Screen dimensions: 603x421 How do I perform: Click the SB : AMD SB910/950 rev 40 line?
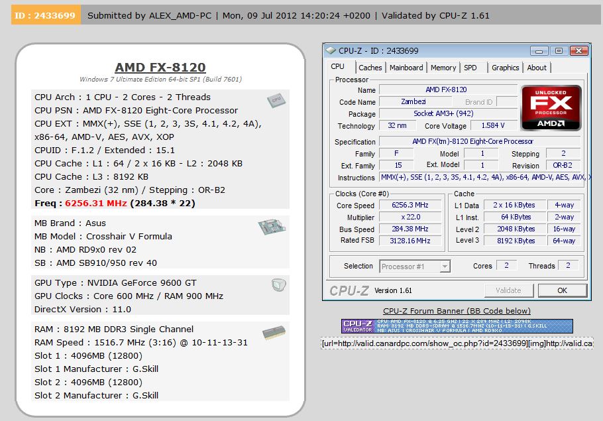(x=95, y=263)
